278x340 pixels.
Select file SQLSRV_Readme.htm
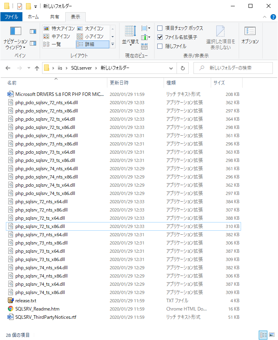pos(123,309)
